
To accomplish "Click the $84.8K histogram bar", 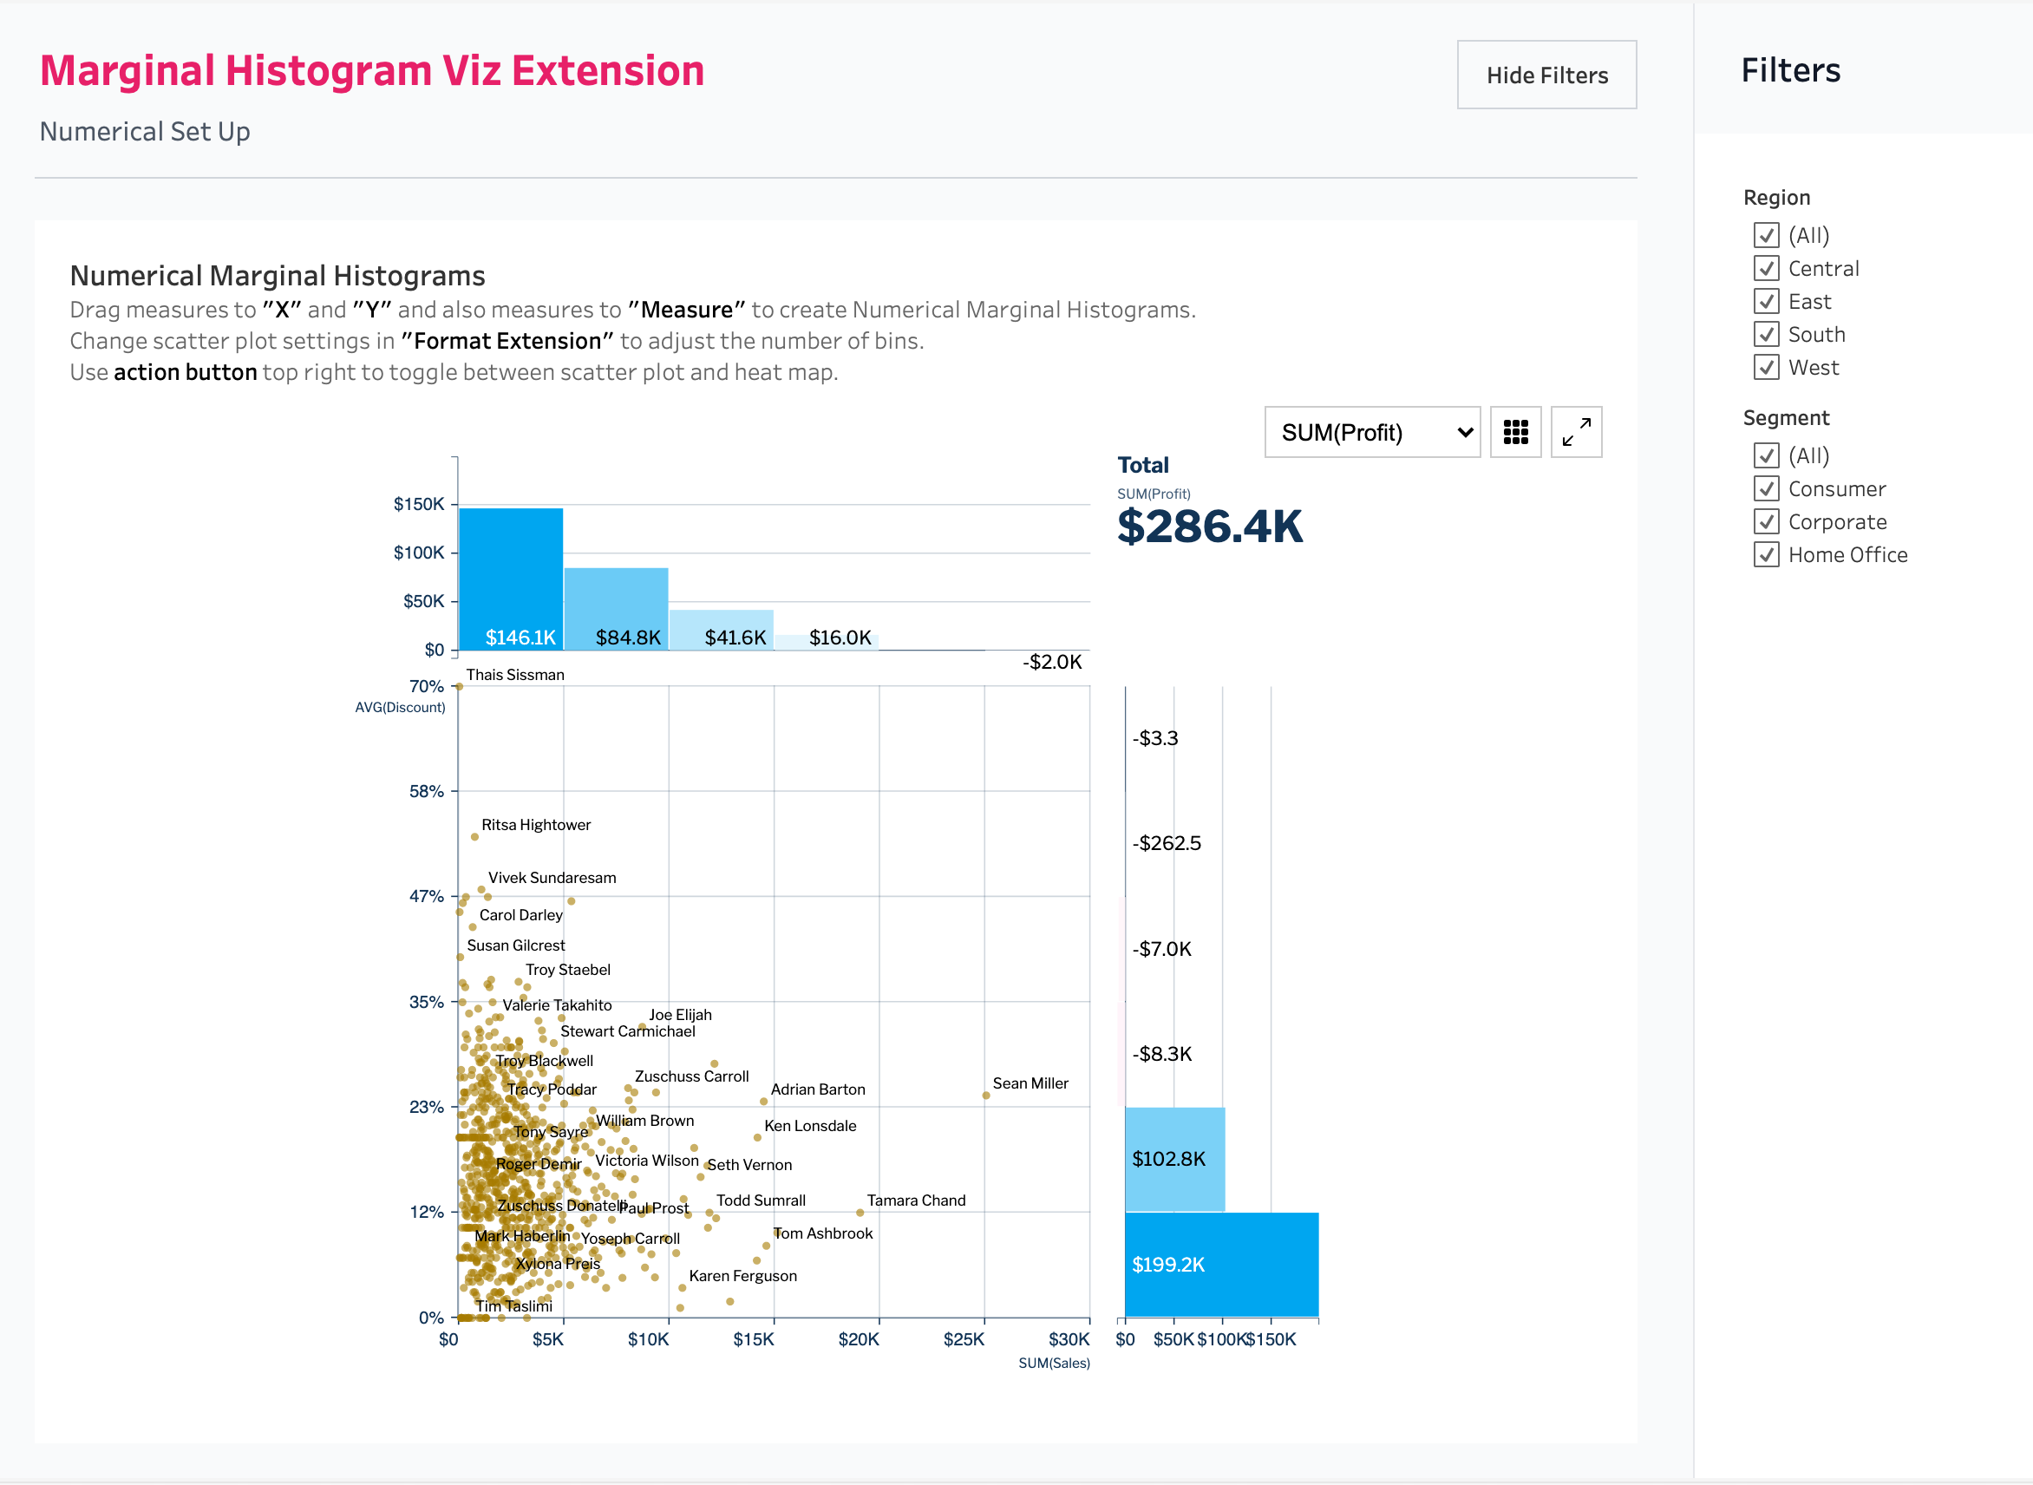I will [x=616, y=609].
